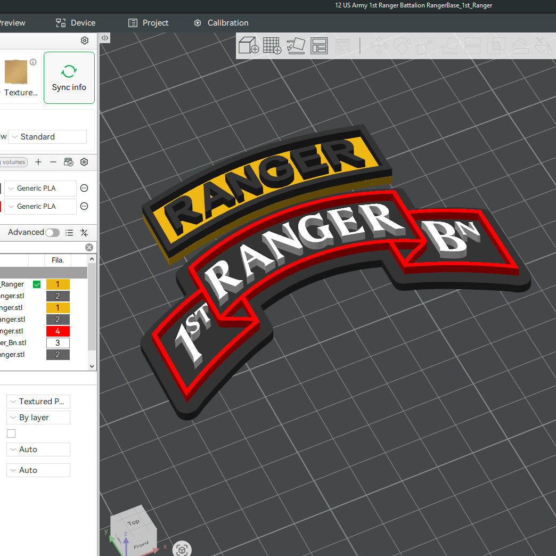Open the list view icon next to Advanced
The height and width of the screenshot is (556, 556).
(69, 232)
